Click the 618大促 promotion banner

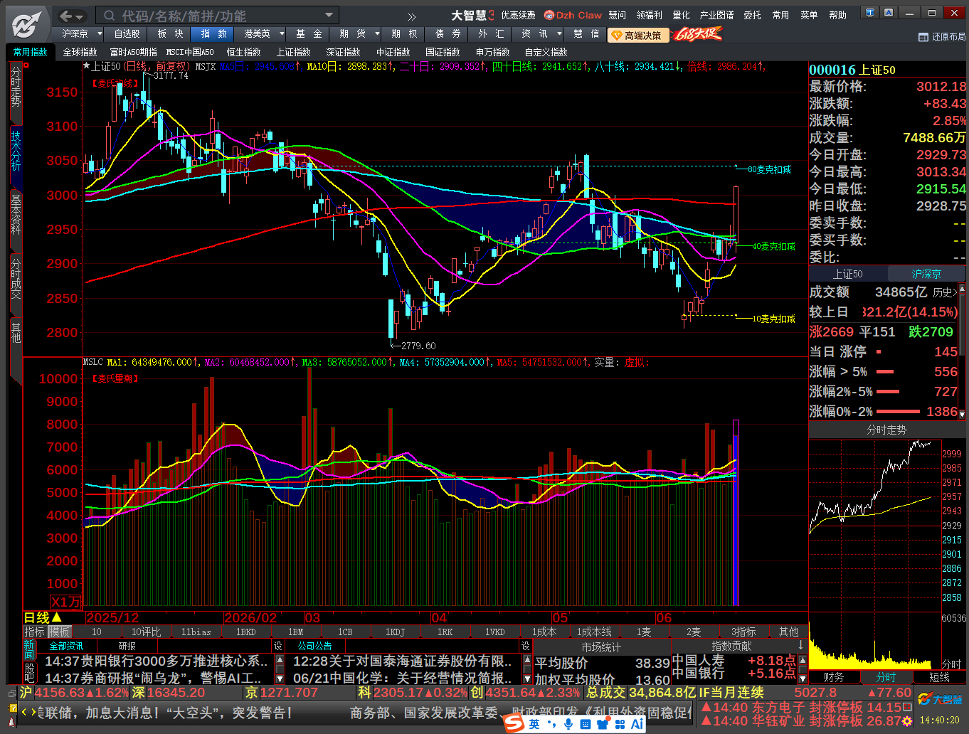pyautogui.click(x=697, y=33)
